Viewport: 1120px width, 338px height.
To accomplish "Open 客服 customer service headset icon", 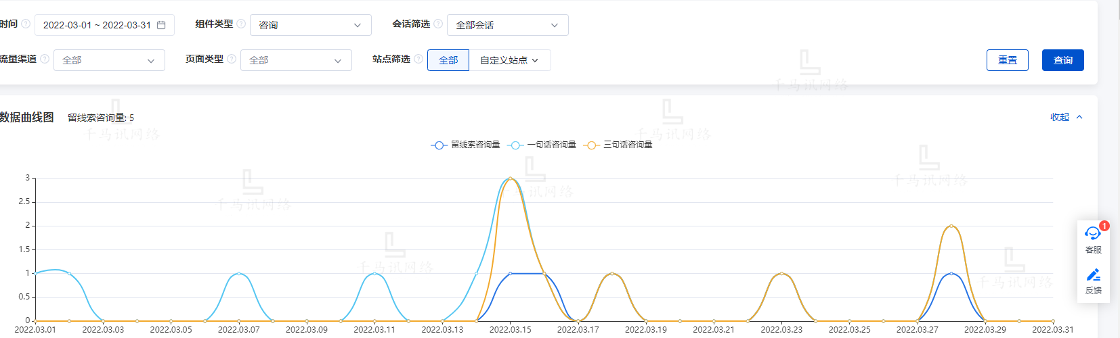I will click(1093, 234).
